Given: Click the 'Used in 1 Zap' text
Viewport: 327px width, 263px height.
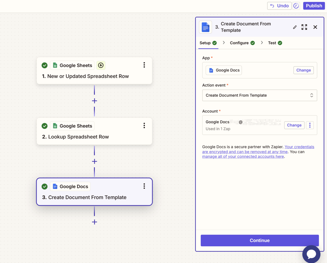Looking at the screenshot, I should coord(218,129).
